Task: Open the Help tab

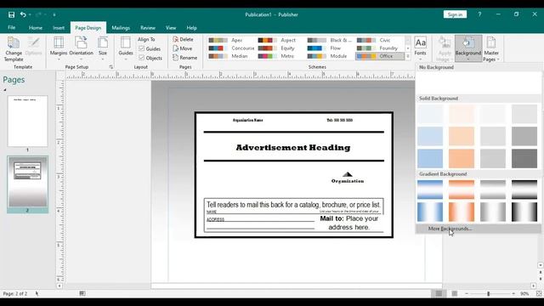Action: pyautogui.click(x=191, y=28)
